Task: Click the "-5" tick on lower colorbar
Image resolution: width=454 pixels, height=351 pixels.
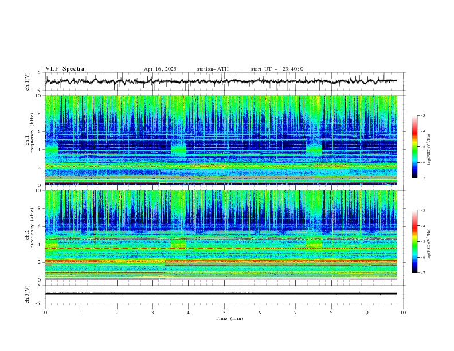Action: click(x=422, y=241)
